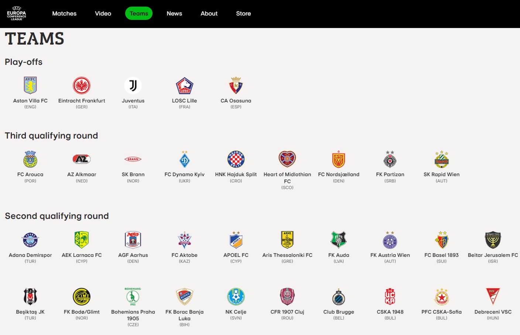
Task: Open the CA Osasuna team name link
Action: pos(236,101)
